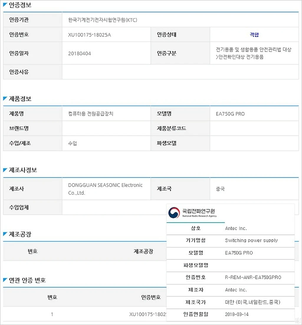Screen dimensions: 302x325
Task: Select product name 컴퓨터용 전원공급장치
Action: 91,114
